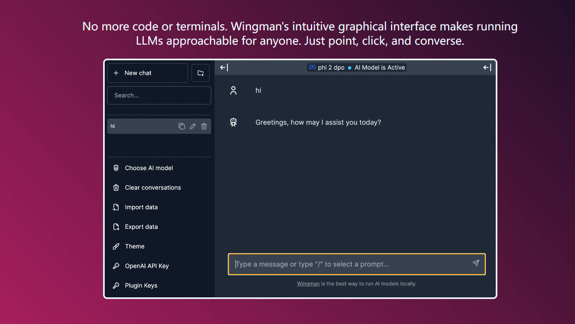The image size is (575, 324).
Task: Click the robot icon next to the greeting
Action: pos(233,122)
